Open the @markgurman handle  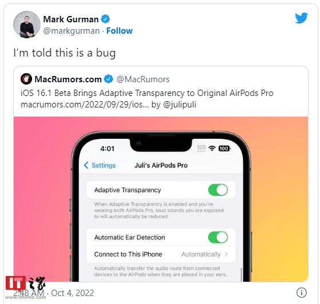(x=71, y=31)
